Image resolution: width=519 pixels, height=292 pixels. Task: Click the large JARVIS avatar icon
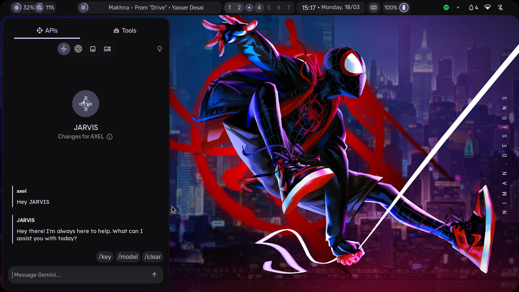[x=85, y=103]
